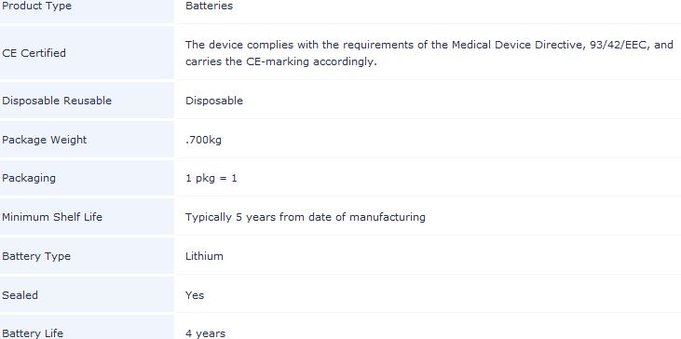The width and height of the screenshot is (681, 339).
Task: Click the 1 pkg = 1 value
Action: [211, 179]
